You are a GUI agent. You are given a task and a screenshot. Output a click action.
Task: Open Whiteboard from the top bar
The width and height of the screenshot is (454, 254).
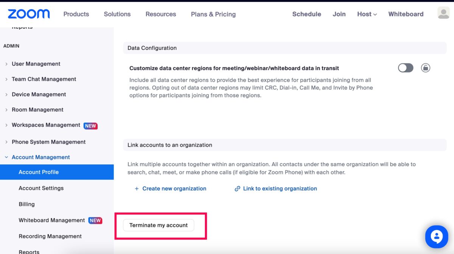click(406, 14)
